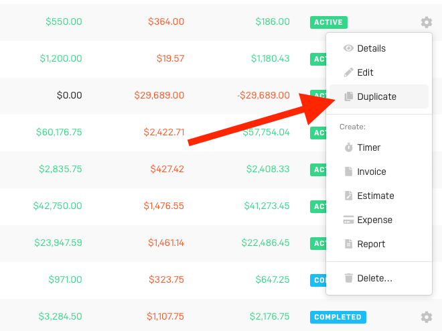The height and width of the screenshot is (331, 442).
Task: Click the $29,689.00 expense amount
Action: (x=159, y=95)
